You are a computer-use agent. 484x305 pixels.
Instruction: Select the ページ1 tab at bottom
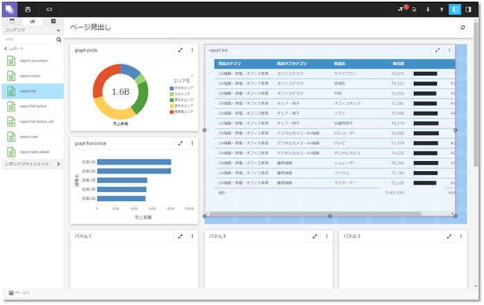pos(19,293)
